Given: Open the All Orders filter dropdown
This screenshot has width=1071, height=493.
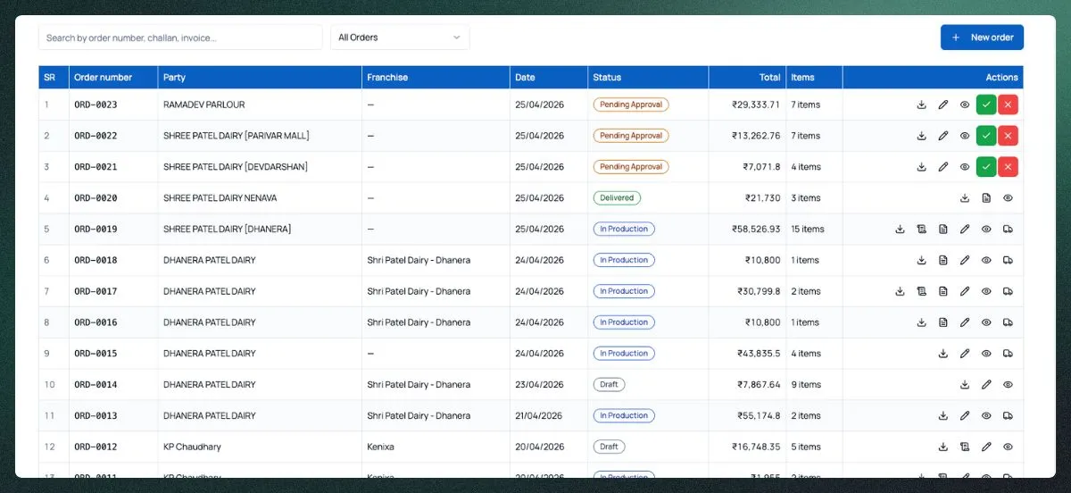Looking at the screenshot, I should click(400, 38).
